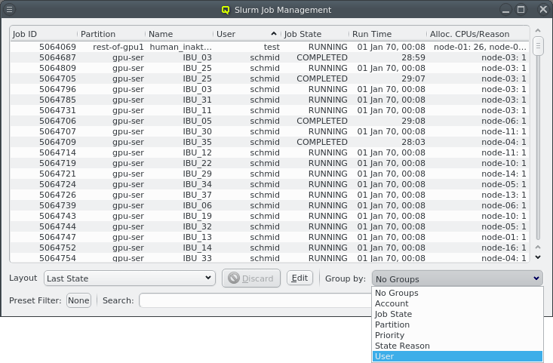Screen dimensions: 553x363
Task: Click run time value 28:59
Action: click(x=413, y=57)
